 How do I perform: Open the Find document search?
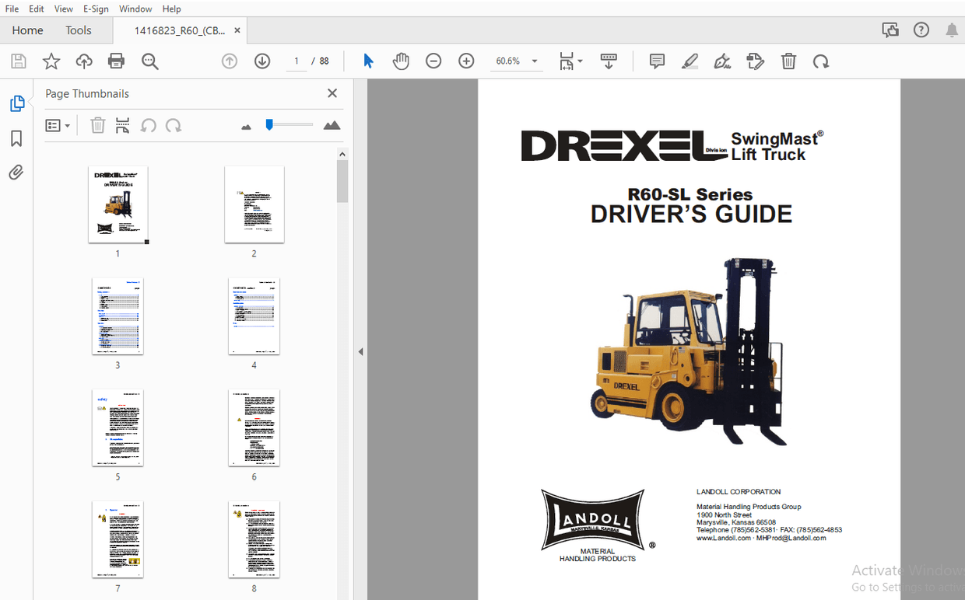(x=150, y=61)
